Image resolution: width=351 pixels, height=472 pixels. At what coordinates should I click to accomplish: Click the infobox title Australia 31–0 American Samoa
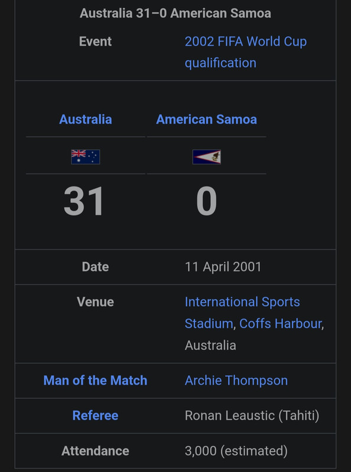pyautogui.click(x=175, y=13)
